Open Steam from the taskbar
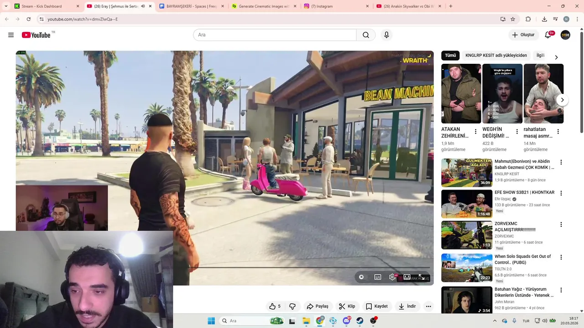The height and width of the screenshot is (328, 584). (x=360, y=321)
